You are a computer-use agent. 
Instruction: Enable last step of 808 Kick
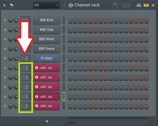tap(147, 20)
